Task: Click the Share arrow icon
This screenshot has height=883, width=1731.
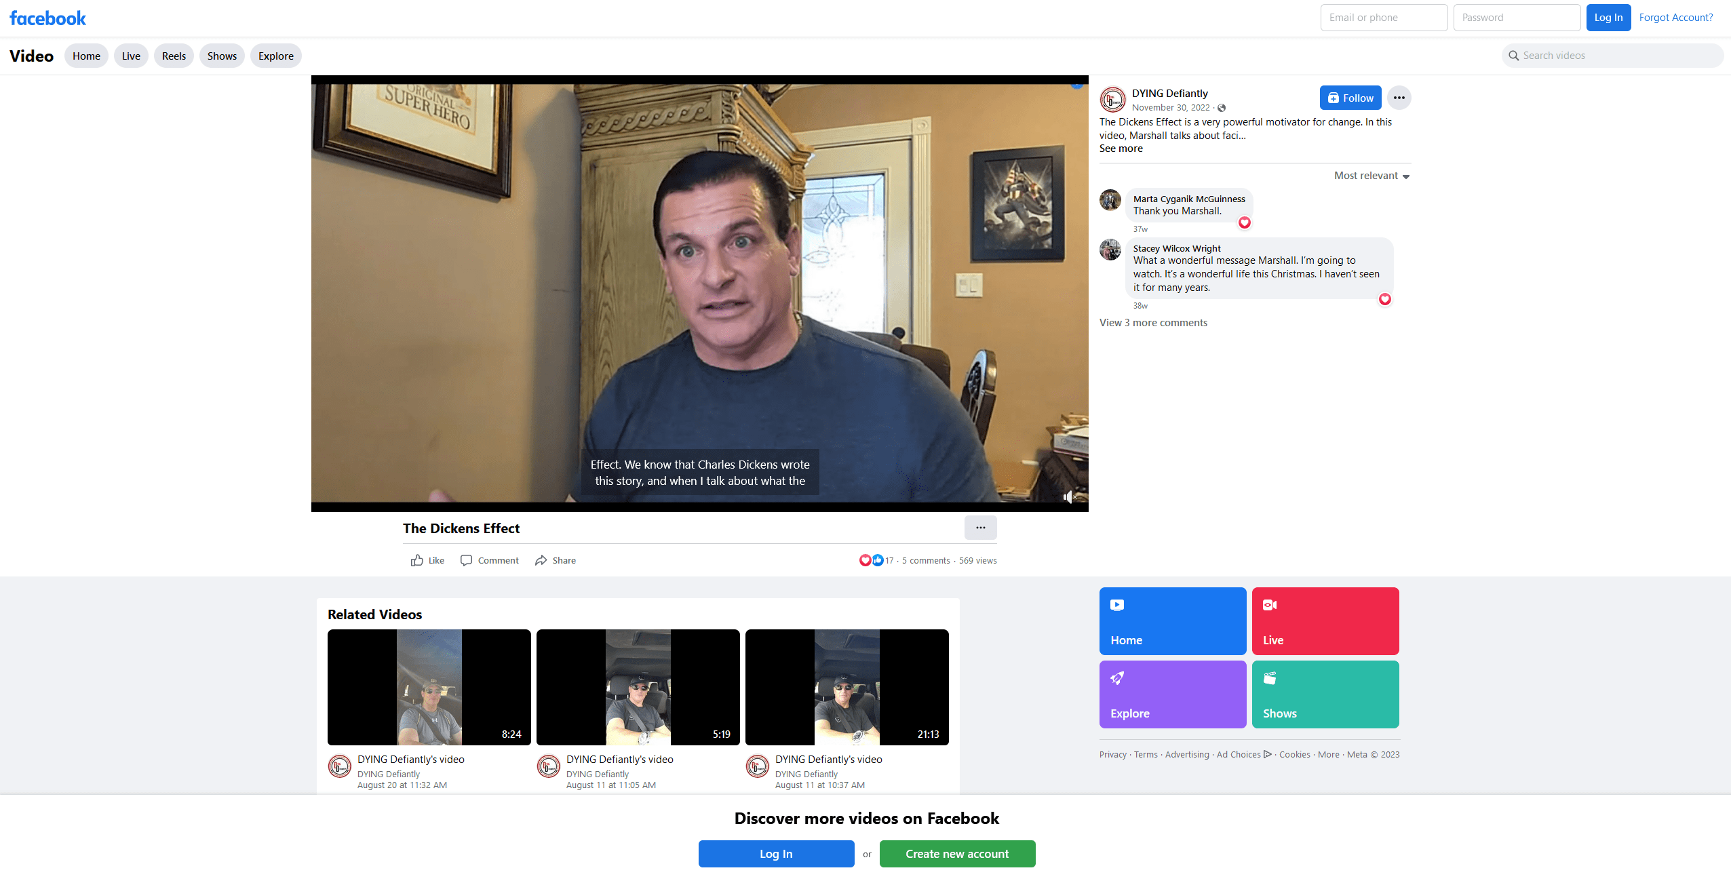Action: [541, 560]
